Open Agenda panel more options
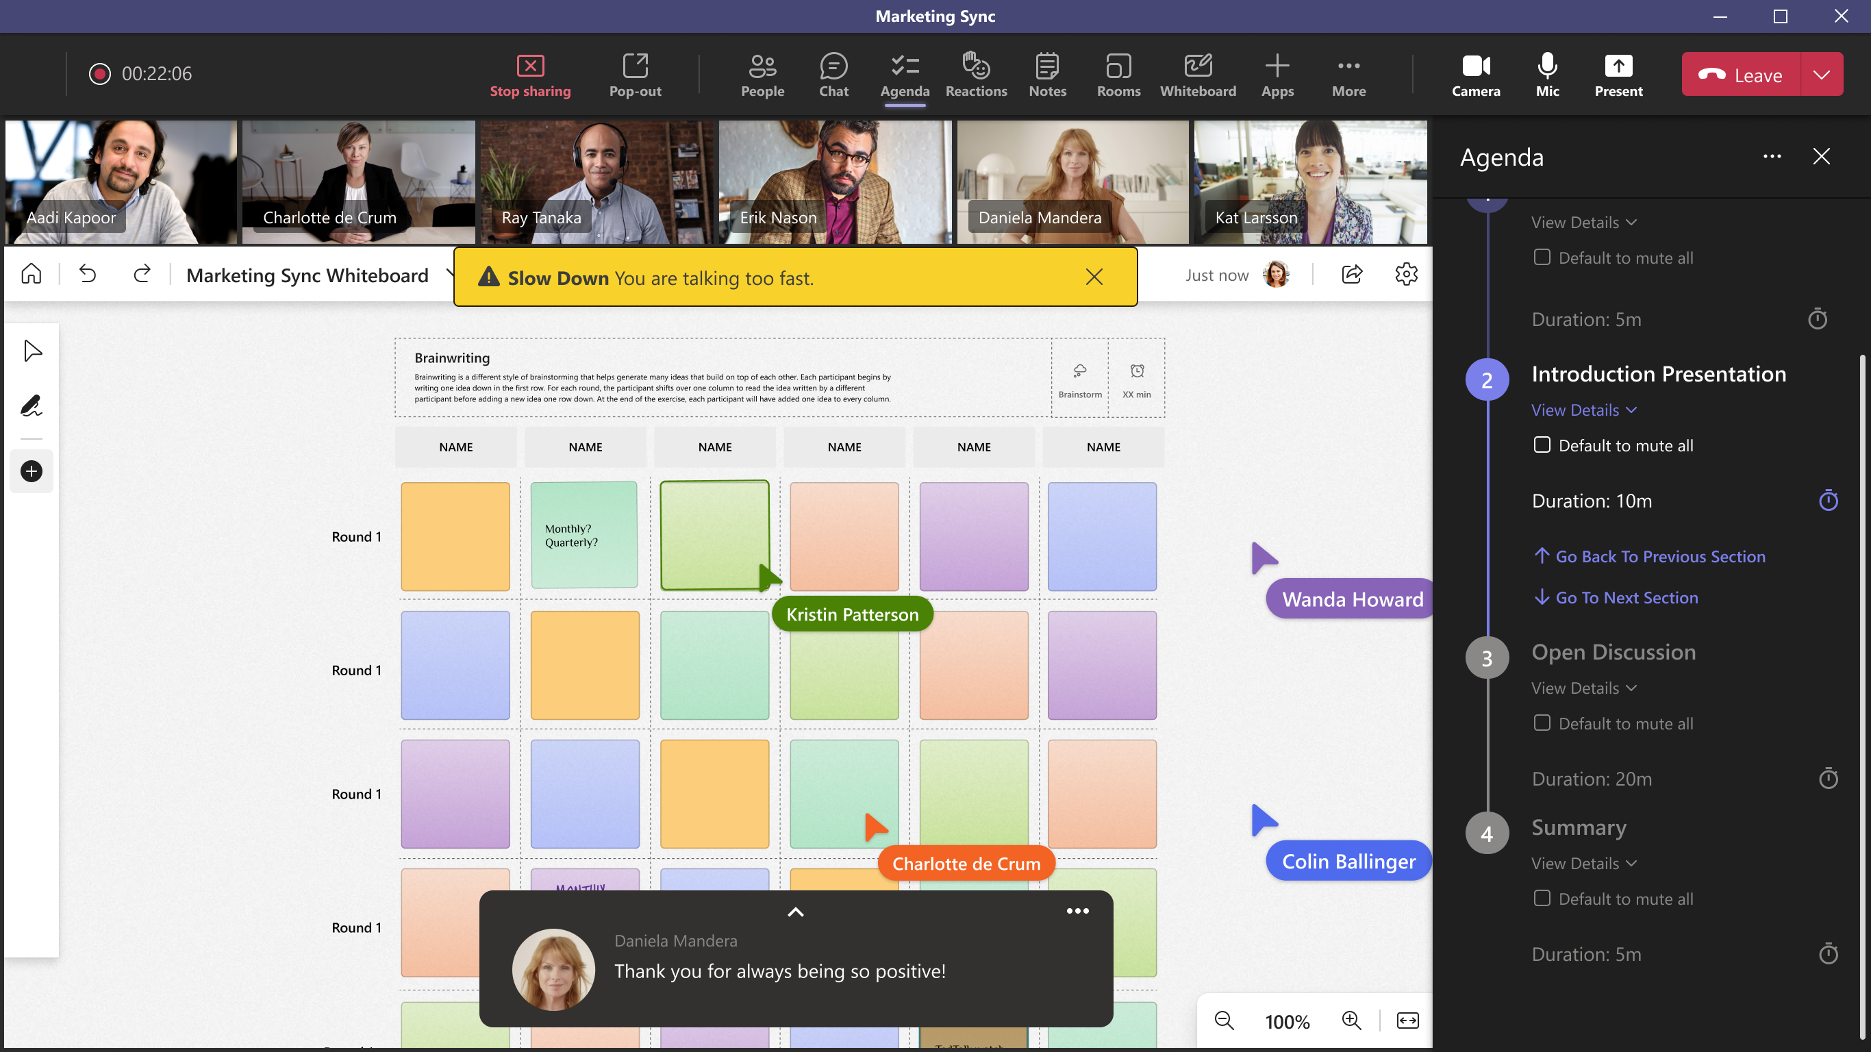The height and width of the screenshot is (1052, 1871). pos(1772,157)
